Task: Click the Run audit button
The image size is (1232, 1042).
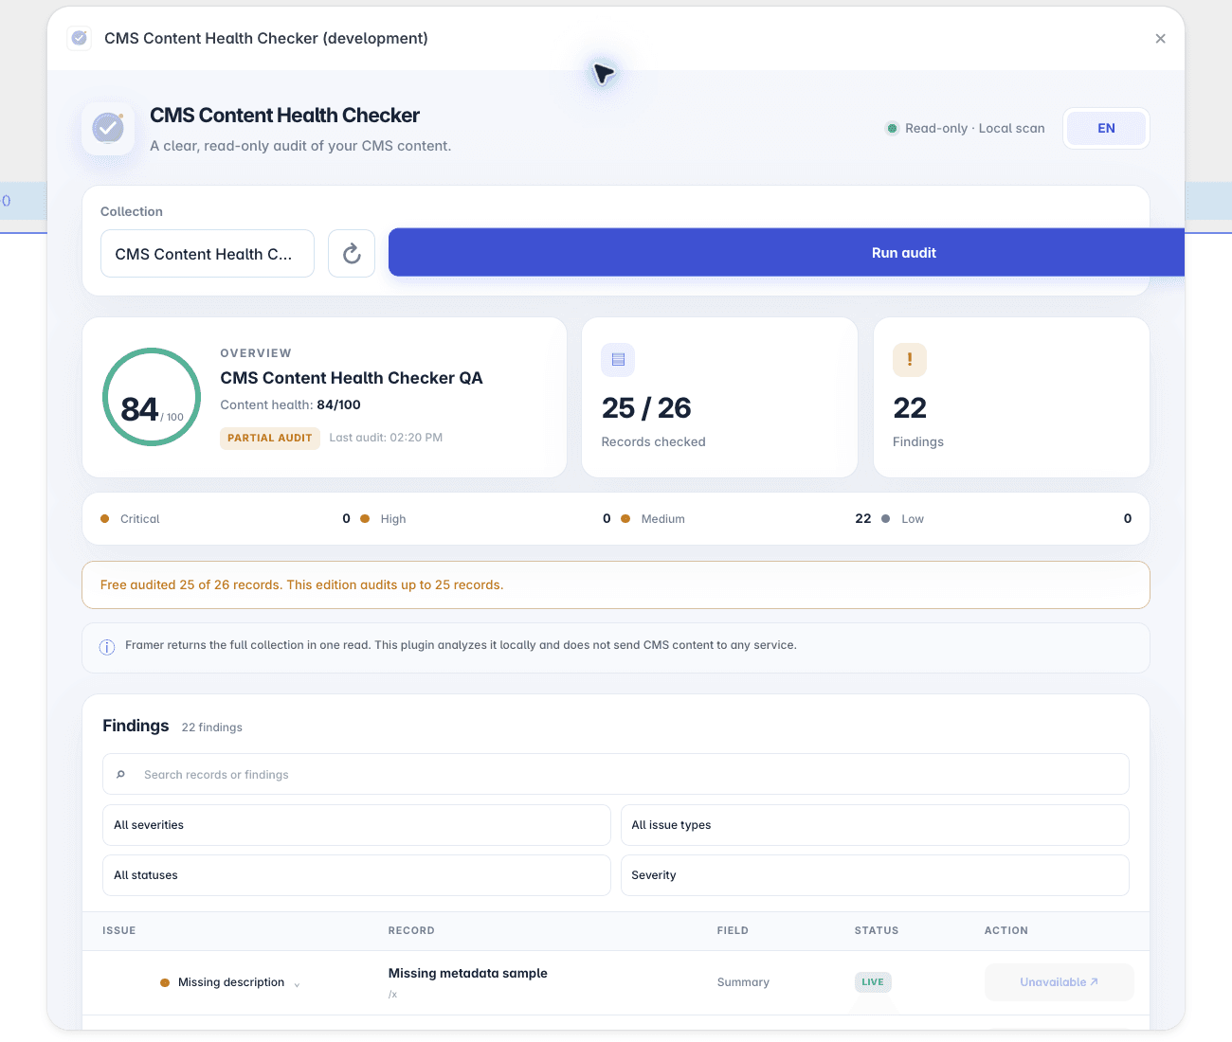Action: click(x=787, y=252)
